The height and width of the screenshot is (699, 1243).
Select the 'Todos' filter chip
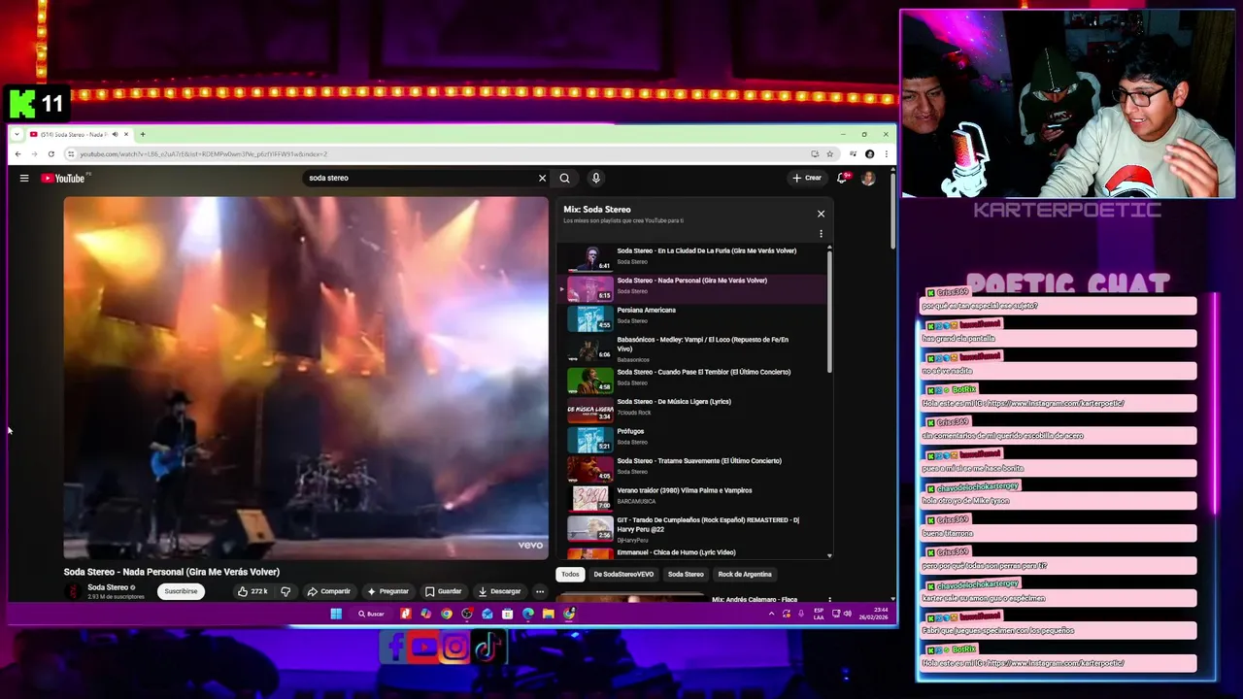[570, 574]
